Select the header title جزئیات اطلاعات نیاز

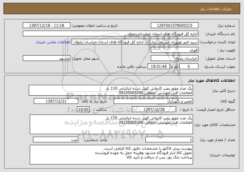coord(216,9)
